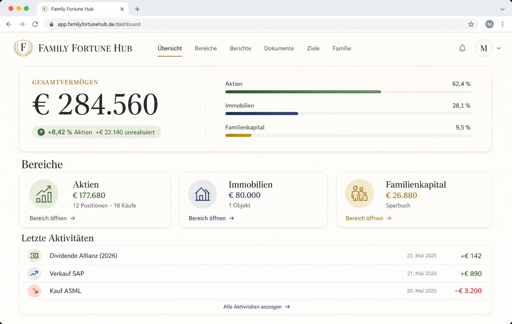Click the +8,42 % Aktien performance badge

pyautogui.click(x=96, y=132)
